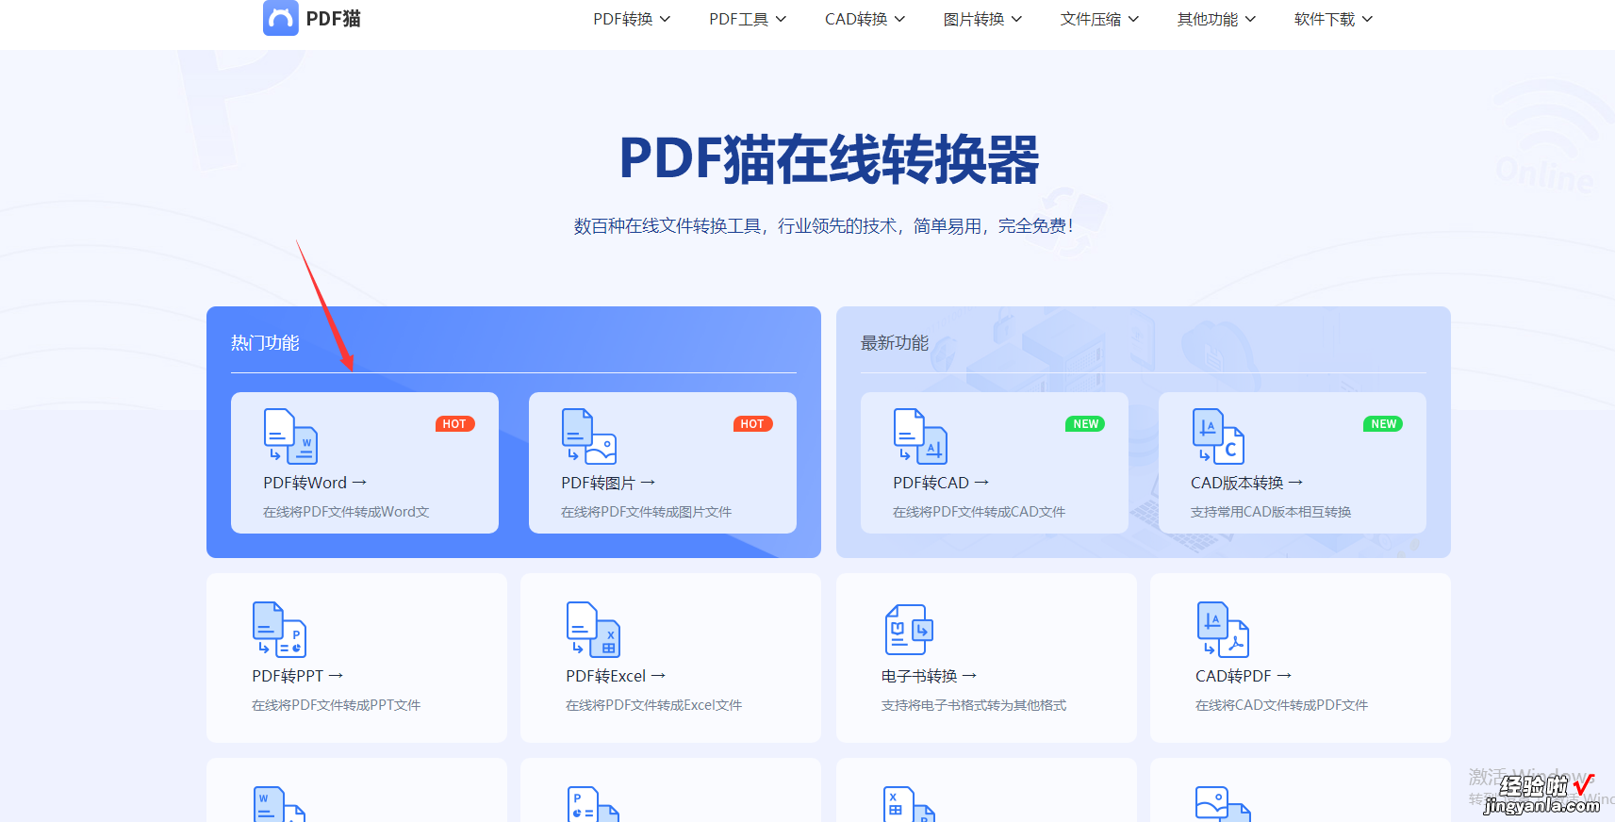Click description 在线将PDF文件转成图片文件

[x=646, y=512]
